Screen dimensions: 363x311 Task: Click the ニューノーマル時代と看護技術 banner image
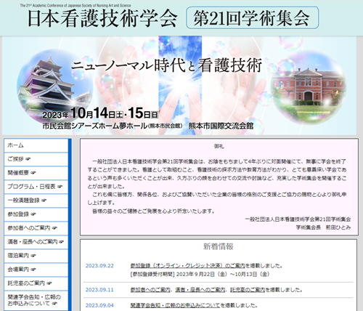pos(179,85)
